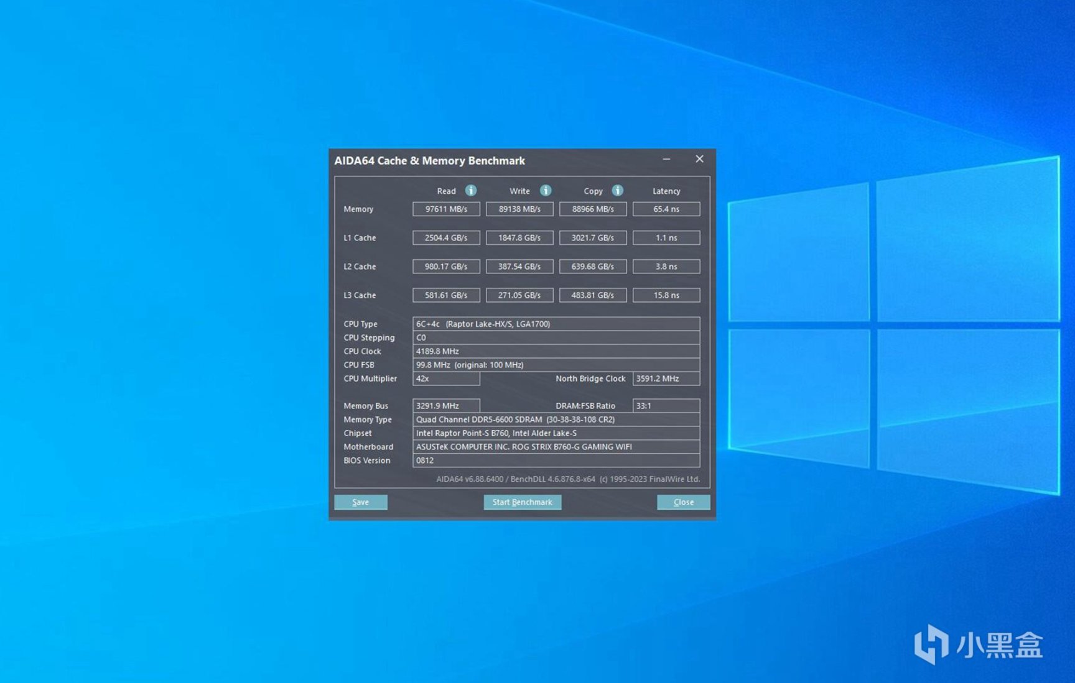Click the Close button at bottom right
1075x683 pixels.
683,502
